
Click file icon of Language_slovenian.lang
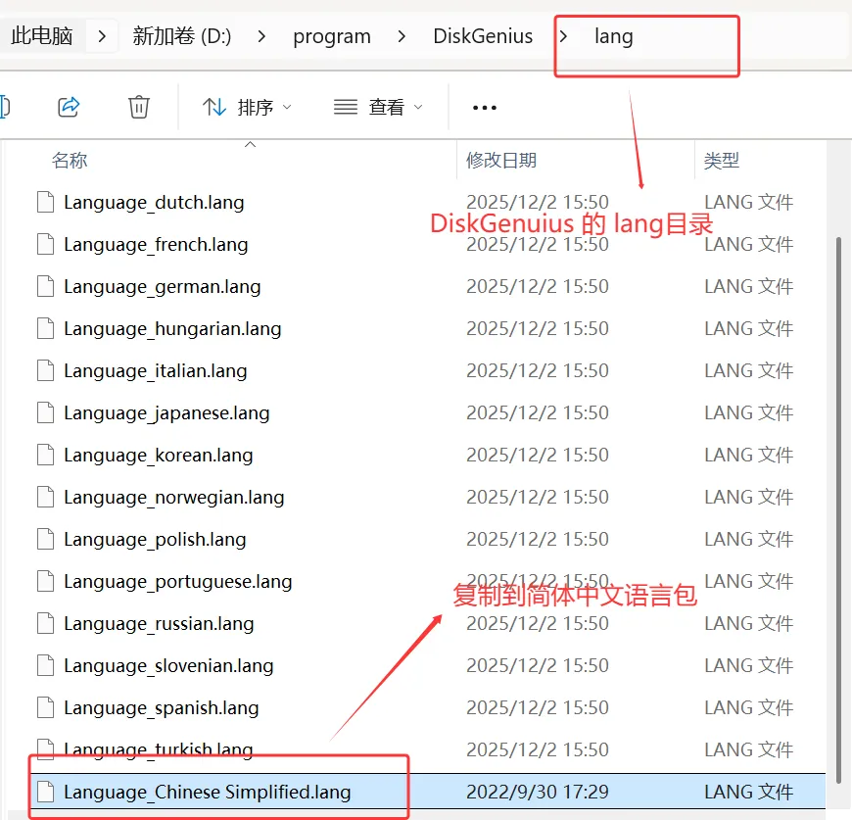point(46,665)
